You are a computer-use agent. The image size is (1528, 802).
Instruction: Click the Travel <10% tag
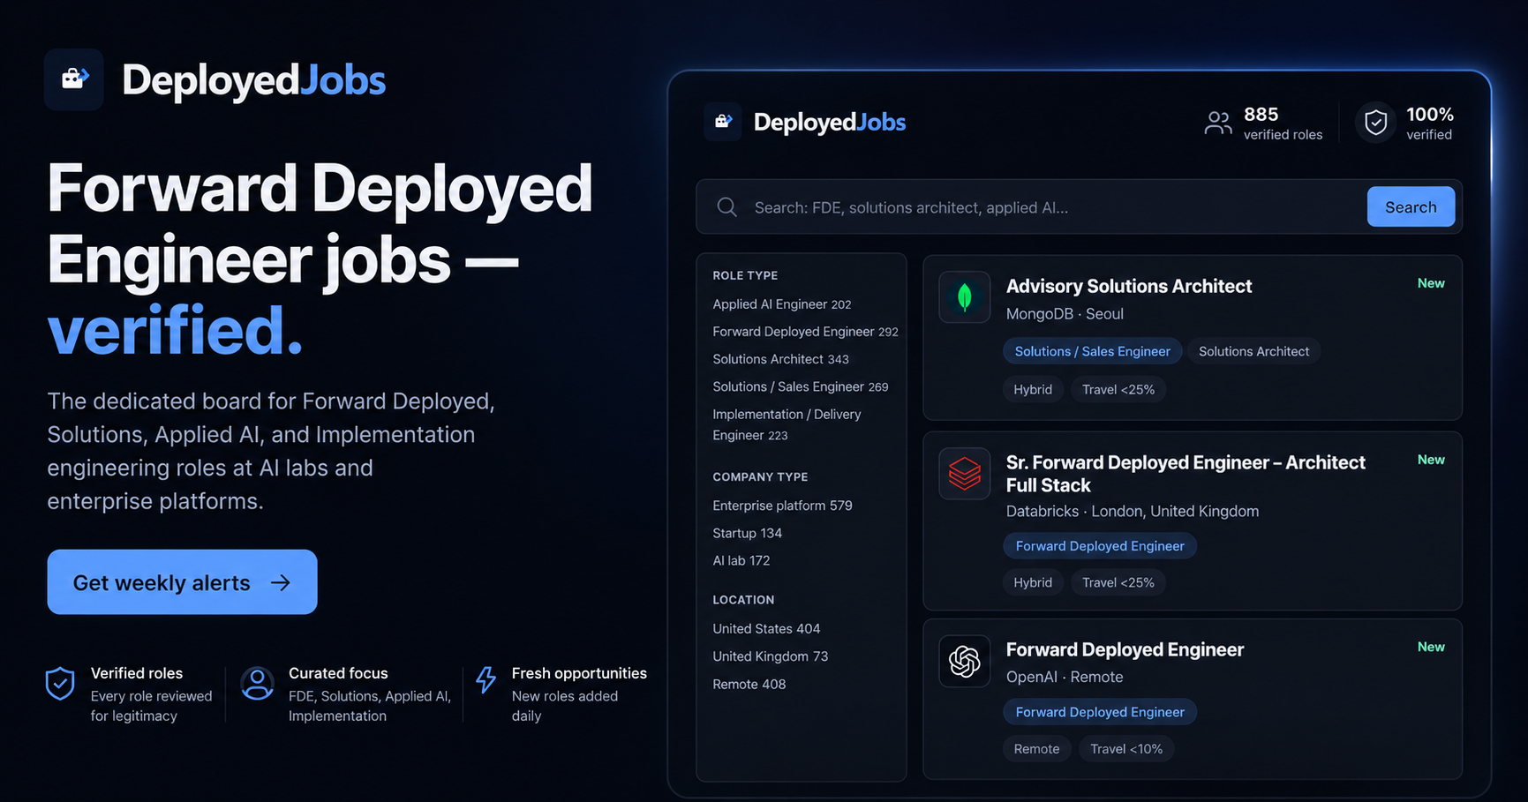click(x=1126, y=749)
